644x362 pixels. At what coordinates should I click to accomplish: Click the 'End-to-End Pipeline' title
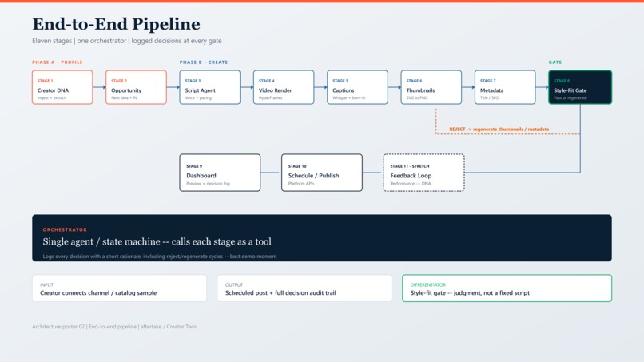[116, 24]
